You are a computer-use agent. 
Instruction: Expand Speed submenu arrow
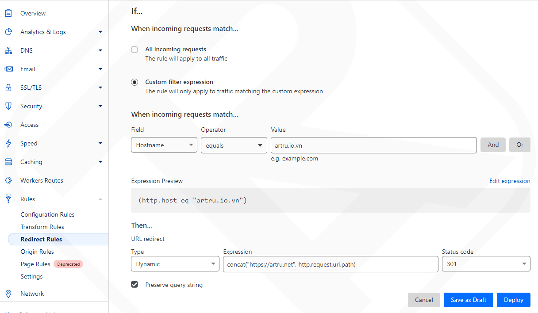point(100,143)
